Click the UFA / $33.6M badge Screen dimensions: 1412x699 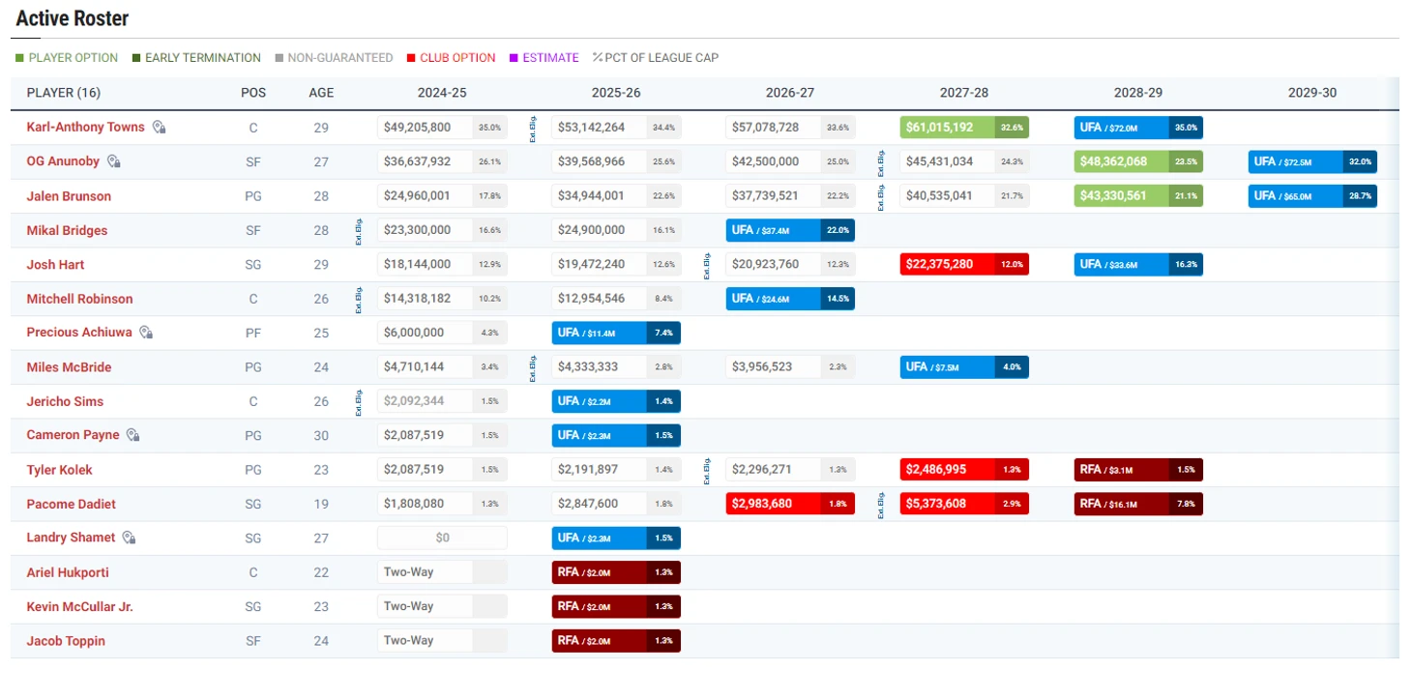click(1138, 264)
